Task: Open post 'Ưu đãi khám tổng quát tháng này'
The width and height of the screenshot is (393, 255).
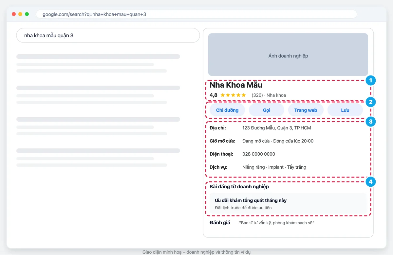Action: click(x=251, y=200)
